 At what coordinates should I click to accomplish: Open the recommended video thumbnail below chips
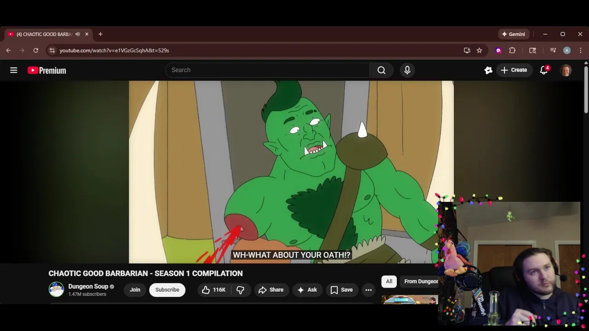coord(410,300)
